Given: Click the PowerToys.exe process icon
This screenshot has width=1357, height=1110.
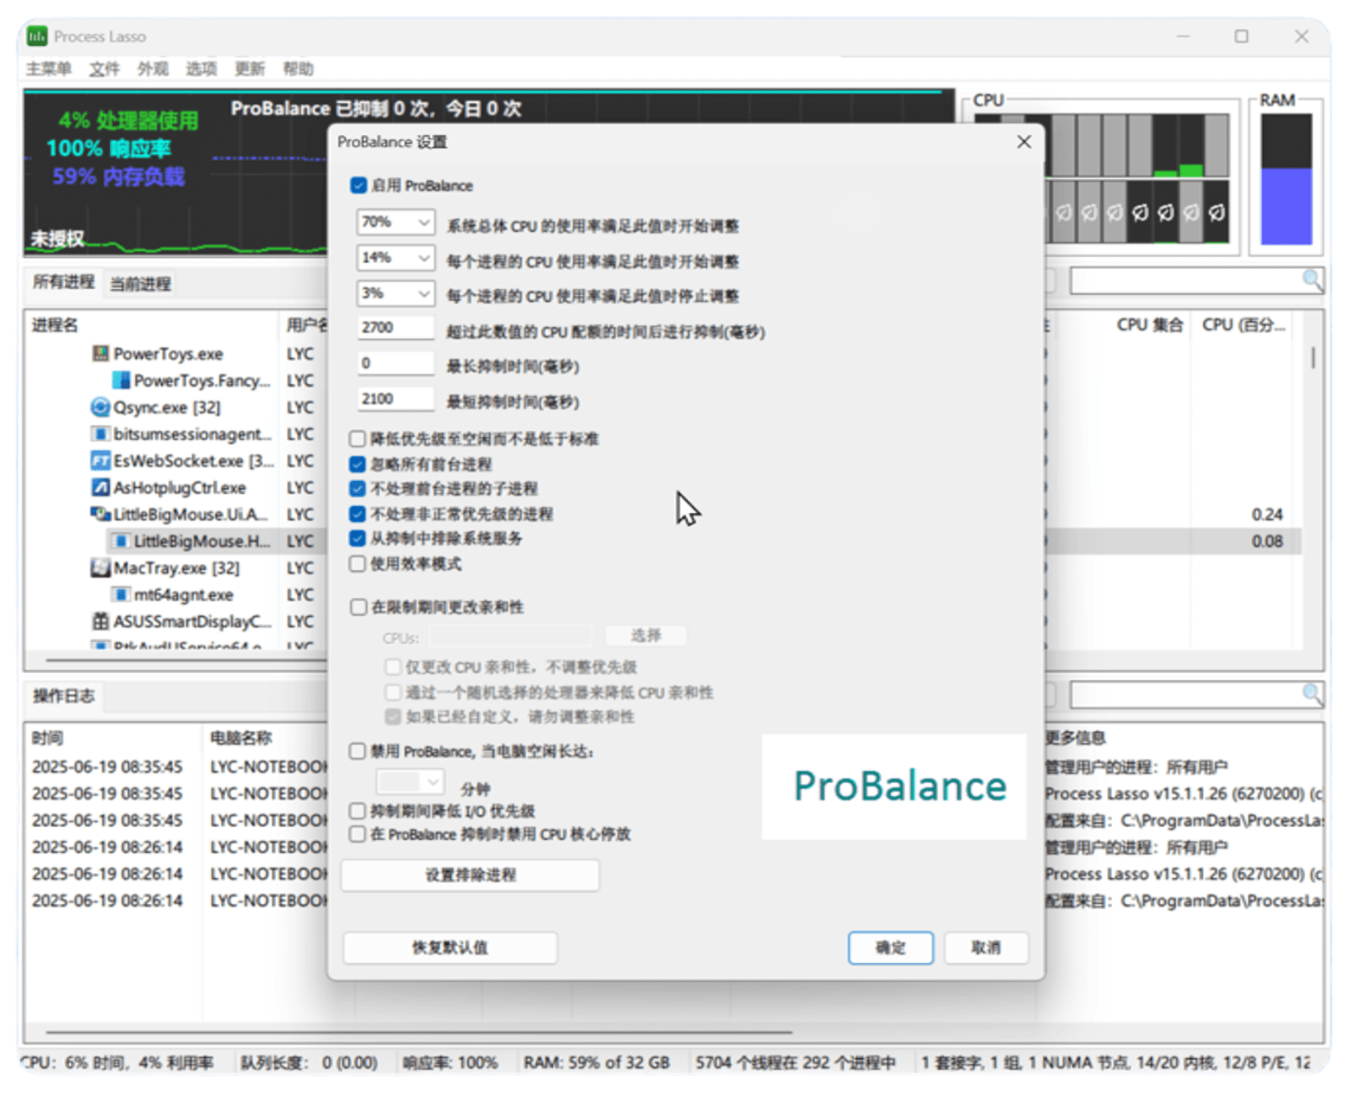Looking at the screenshot, I should tap(100, 354).
